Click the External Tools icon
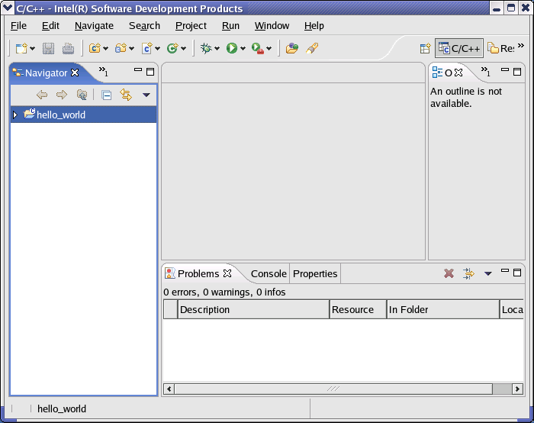Screen dimensions: 534x423 [258, 48]
